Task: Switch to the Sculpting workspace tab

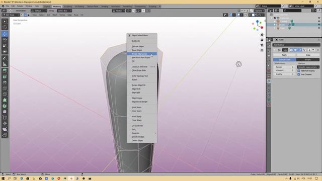Action: [68, 7]
